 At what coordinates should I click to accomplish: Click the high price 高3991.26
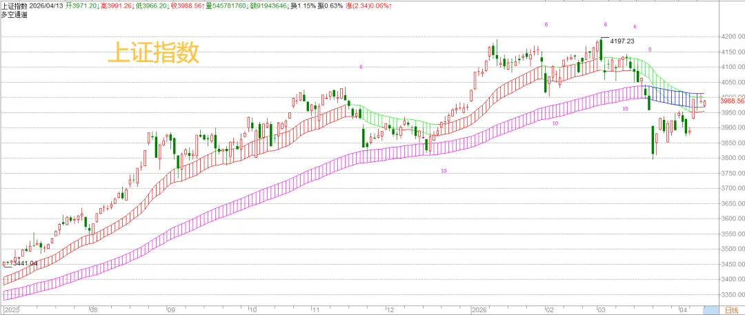(x=119, y=6)
